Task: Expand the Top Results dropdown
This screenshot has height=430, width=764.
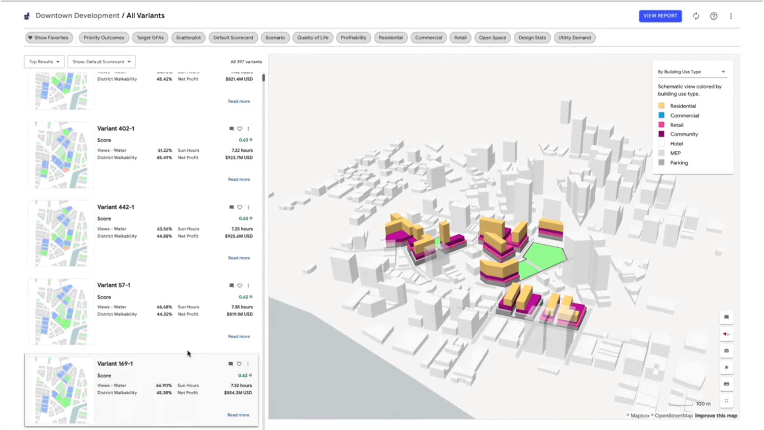Action: (x=44, y=62)
